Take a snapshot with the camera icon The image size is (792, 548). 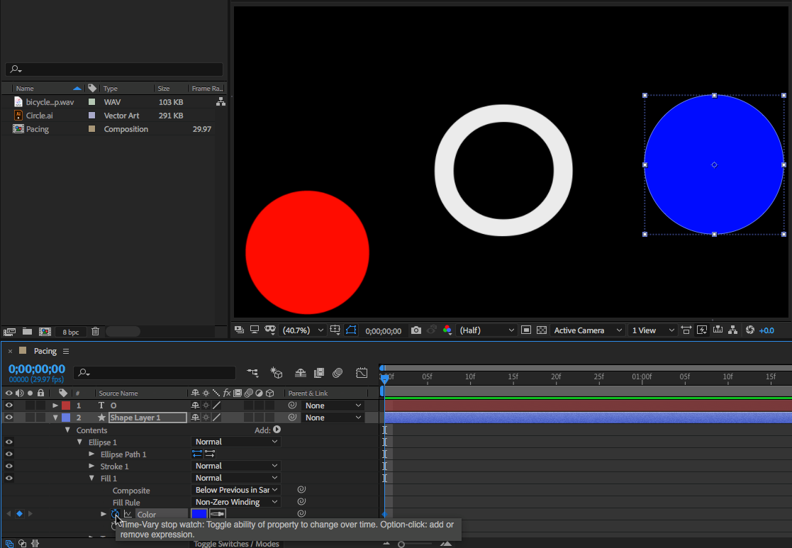coord(416,330)
